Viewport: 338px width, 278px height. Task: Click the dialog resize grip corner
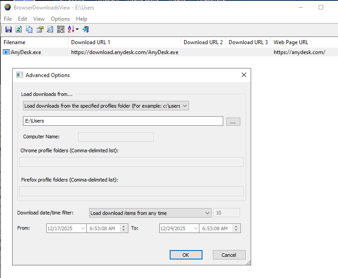pyautogui.click(x=248, y=263)
